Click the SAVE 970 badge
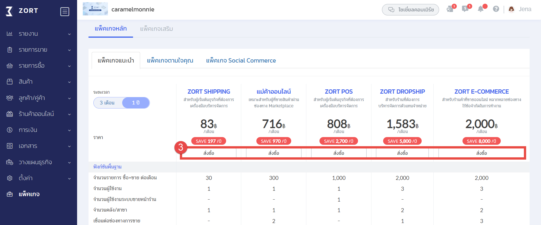 point(274,141)
